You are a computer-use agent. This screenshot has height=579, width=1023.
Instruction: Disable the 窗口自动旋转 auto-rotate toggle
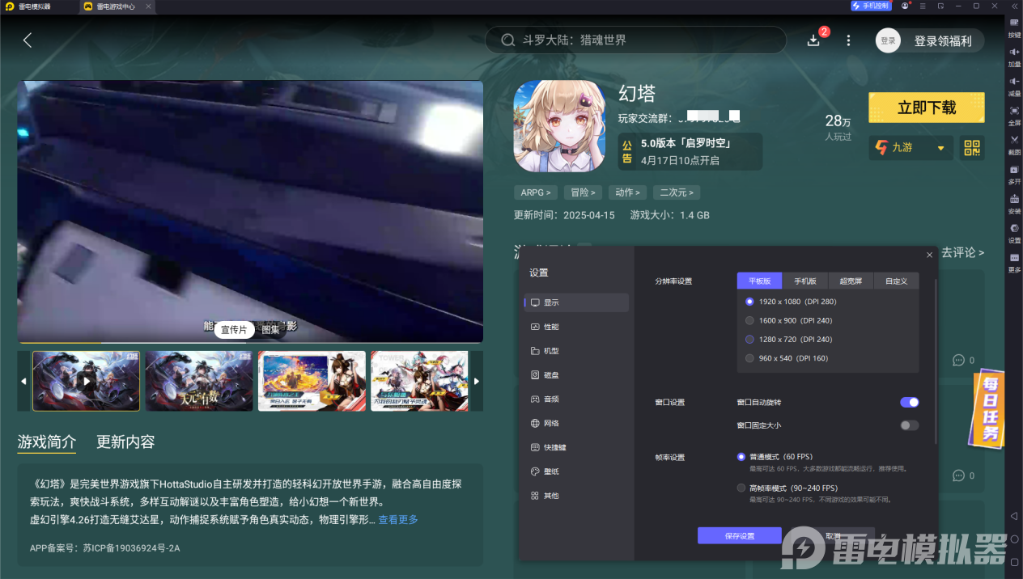click(x=909, y=402)
